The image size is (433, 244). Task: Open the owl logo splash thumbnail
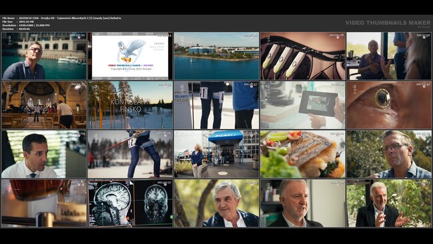click(130, 56)
